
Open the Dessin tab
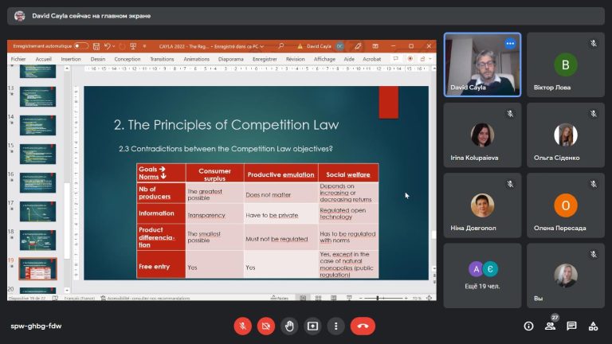[x=97, y=59]
